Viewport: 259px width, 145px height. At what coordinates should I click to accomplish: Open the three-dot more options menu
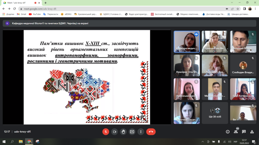(x=141, y=132)
